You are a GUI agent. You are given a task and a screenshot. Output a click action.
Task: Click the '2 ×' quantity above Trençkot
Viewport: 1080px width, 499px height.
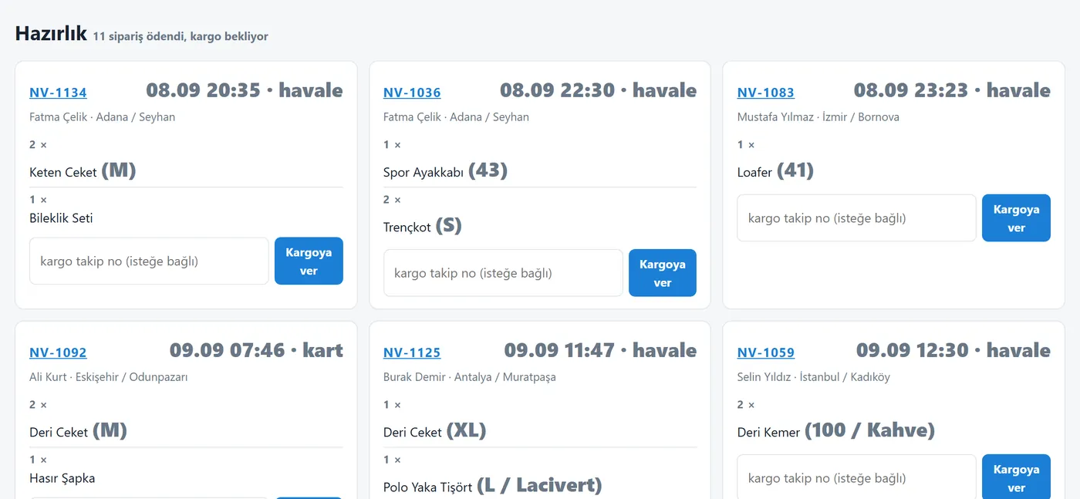392,201
